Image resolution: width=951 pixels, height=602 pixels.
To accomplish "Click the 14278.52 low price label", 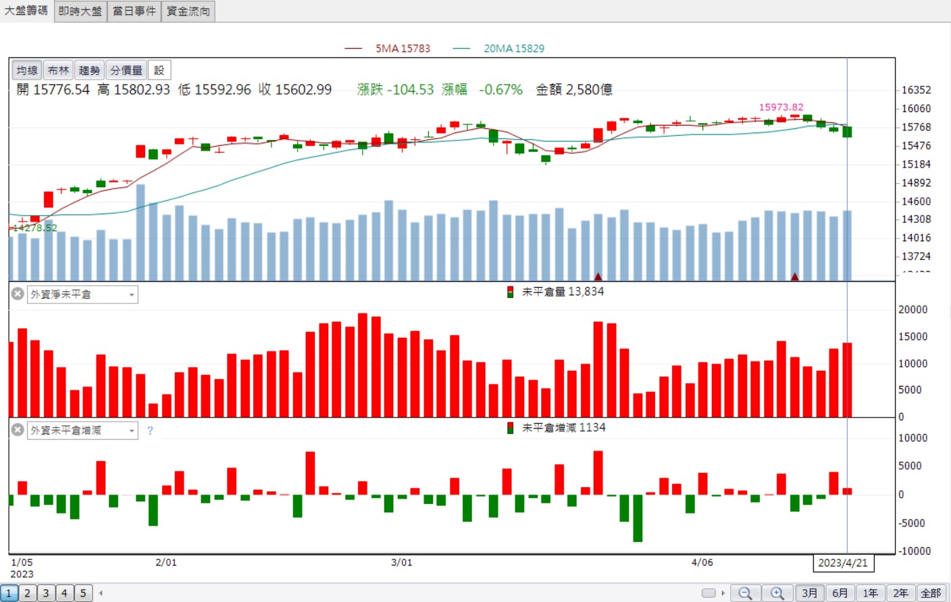I will coord(35,228).
